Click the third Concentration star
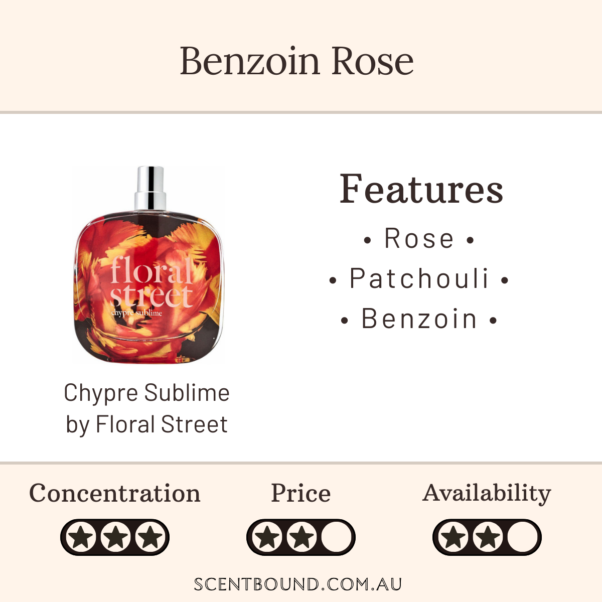The height and width of the screenshot is (602, 602). click(x=150, y=537)
